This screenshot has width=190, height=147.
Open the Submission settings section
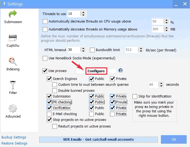tap(13, 17)
